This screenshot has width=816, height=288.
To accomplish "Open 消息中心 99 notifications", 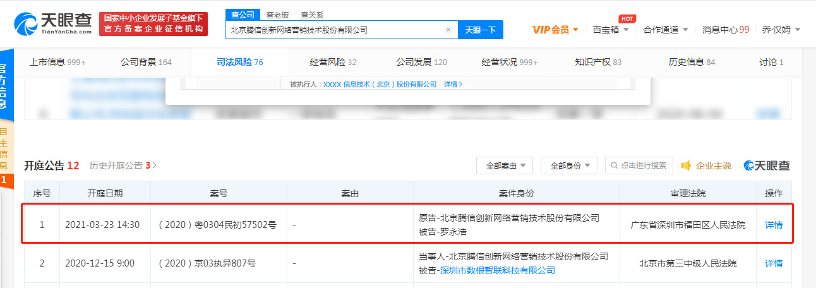I will point(726,30).
